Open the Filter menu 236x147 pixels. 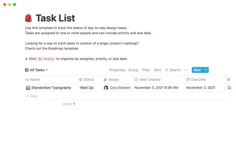click(x=146, y=70)
